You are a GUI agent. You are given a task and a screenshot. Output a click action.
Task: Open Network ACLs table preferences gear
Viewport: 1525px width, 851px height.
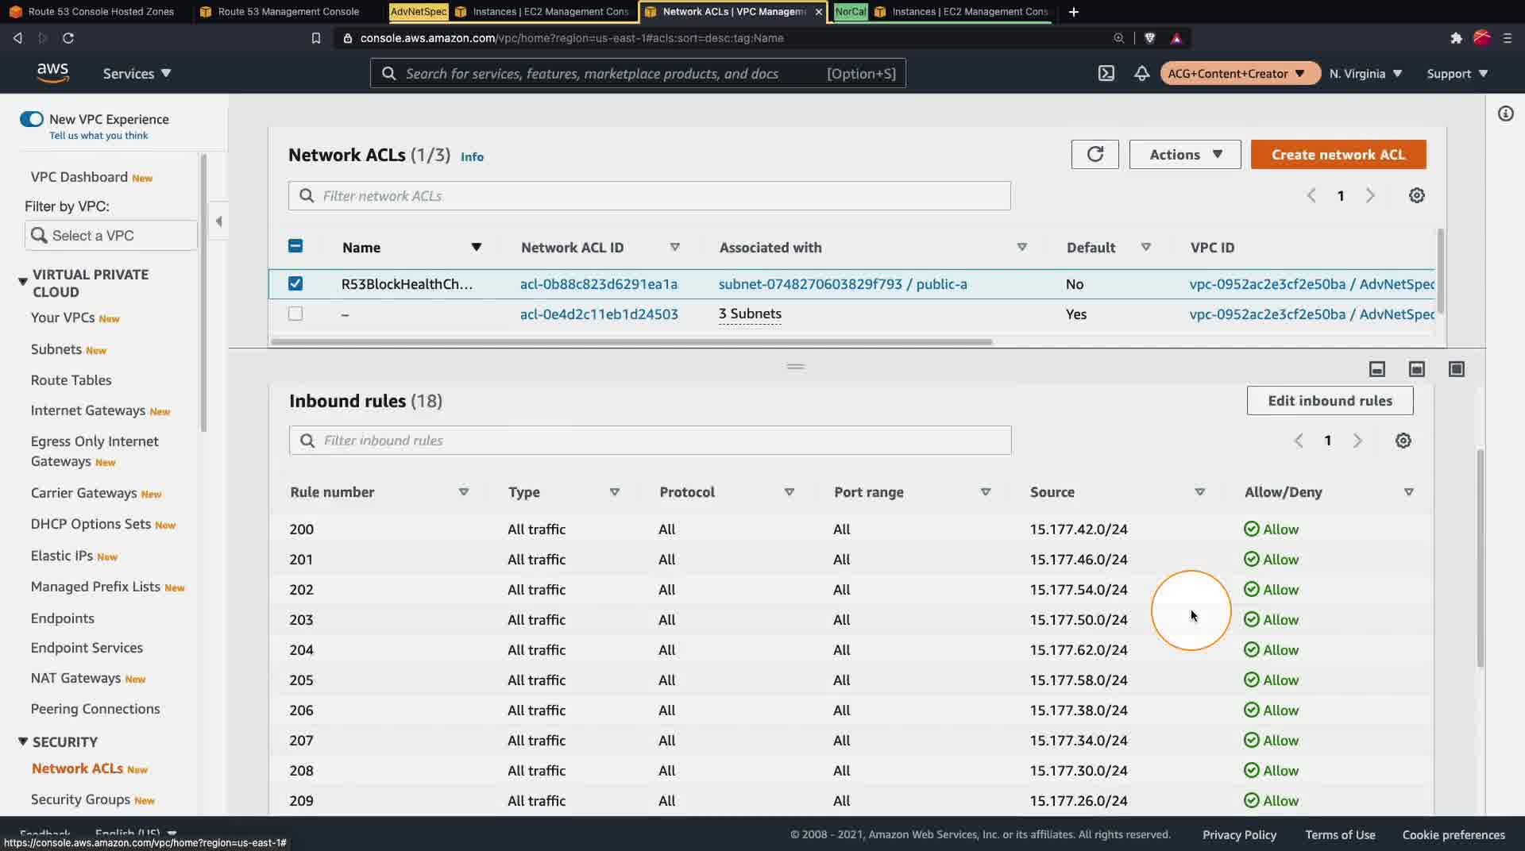pos(1416,195)
